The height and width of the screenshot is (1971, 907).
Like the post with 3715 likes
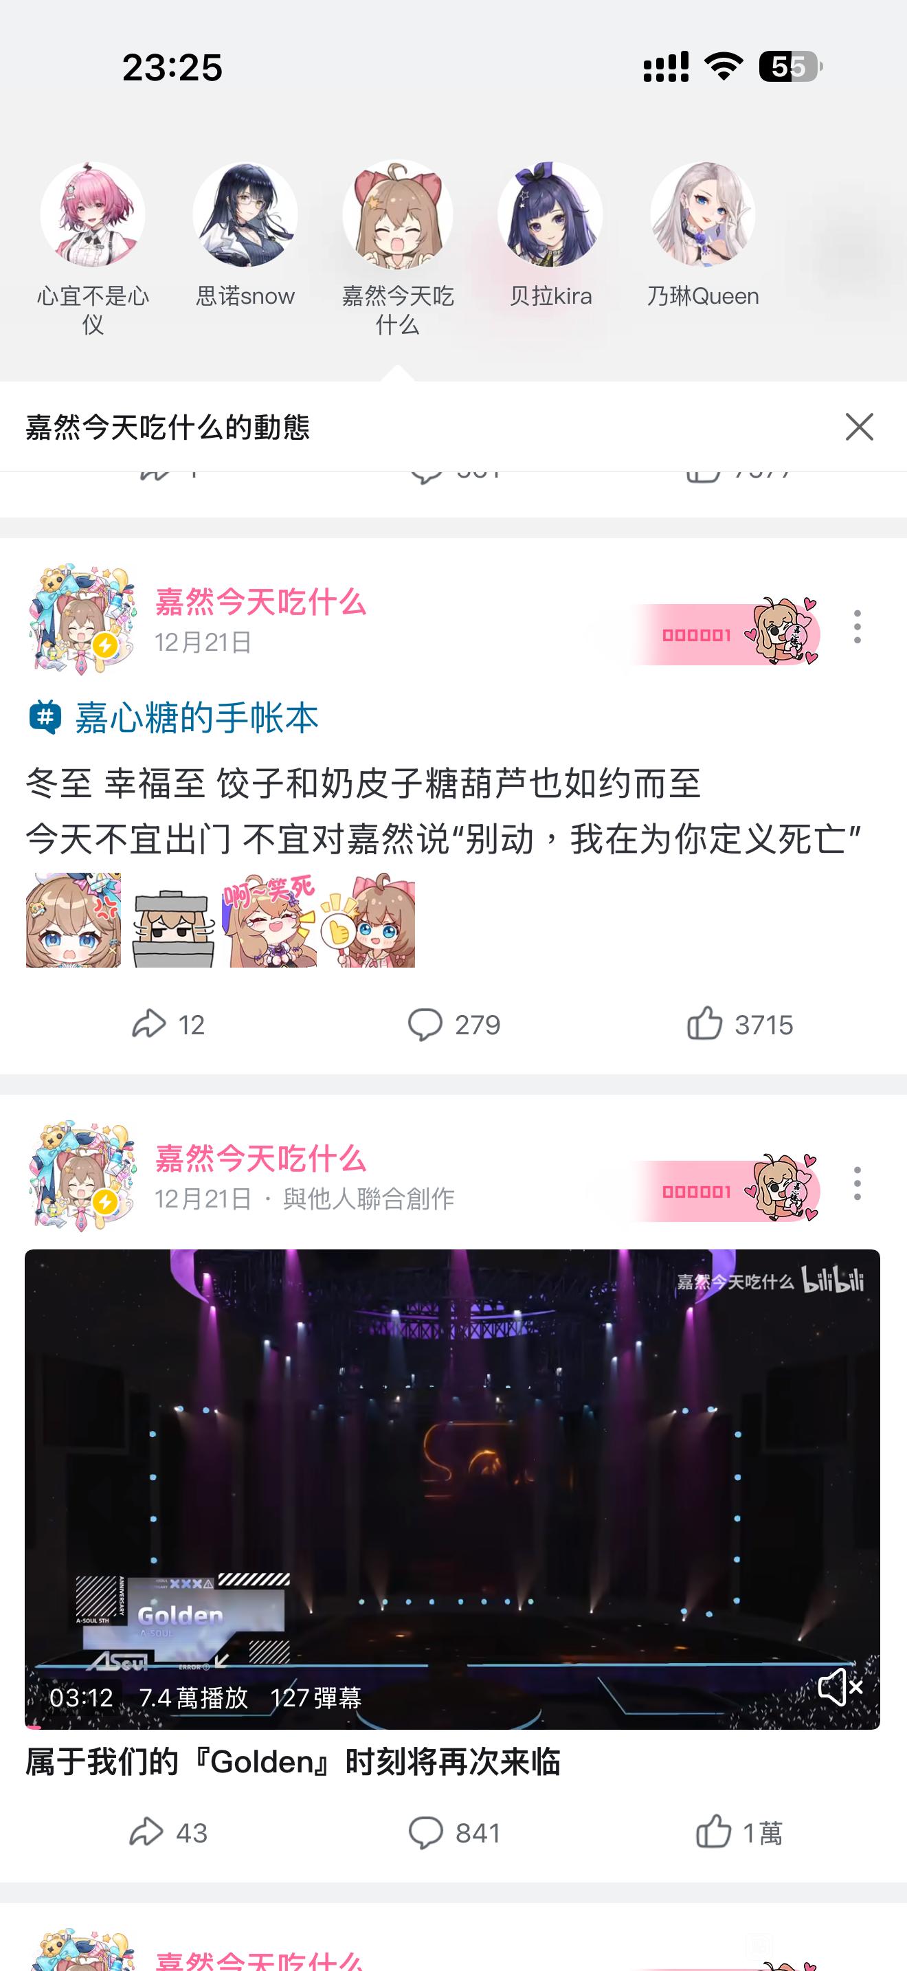(739, 1024)
